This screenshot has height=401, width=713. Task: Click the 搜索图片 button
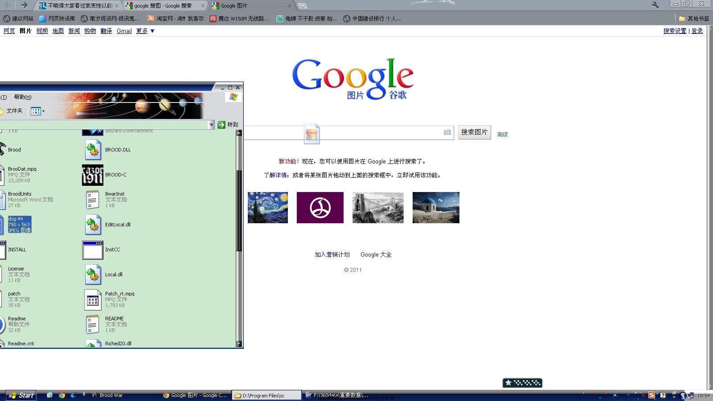[x=475, y=132]
